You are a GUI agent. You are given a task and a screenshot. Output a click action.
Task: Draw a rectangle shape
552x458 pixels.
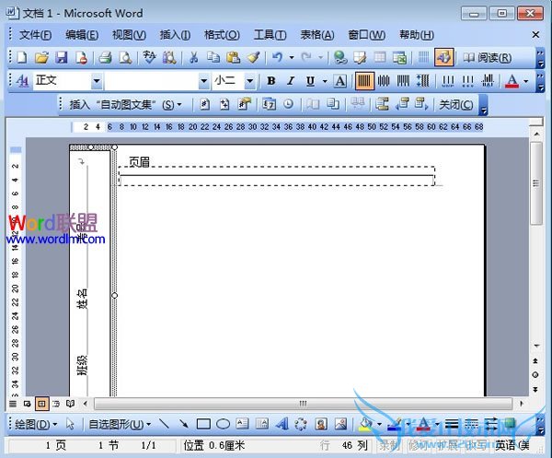tap(203, 424)
